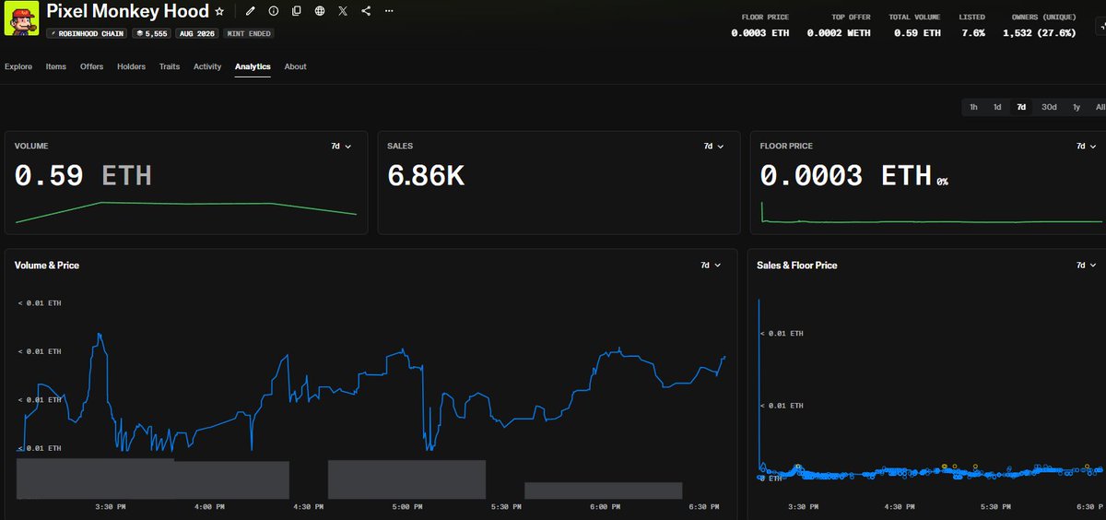Open the Sales & Floor Price 7d dropdown
This screenshot has height=520, width=1106.
(1087, 265)
